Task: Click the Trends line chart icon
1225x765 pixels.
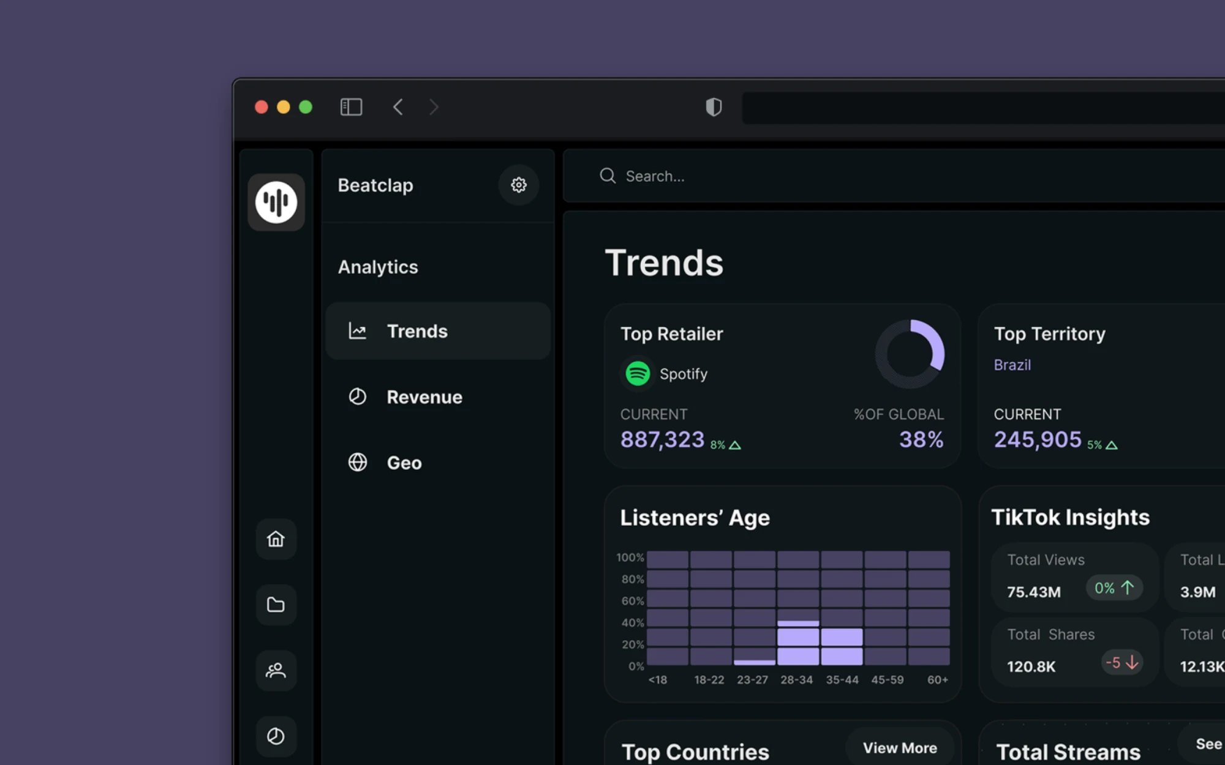Action: point(358,331)
